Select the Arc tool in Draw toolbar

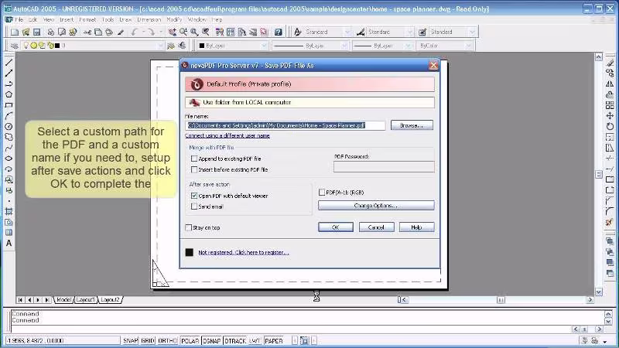9,115
